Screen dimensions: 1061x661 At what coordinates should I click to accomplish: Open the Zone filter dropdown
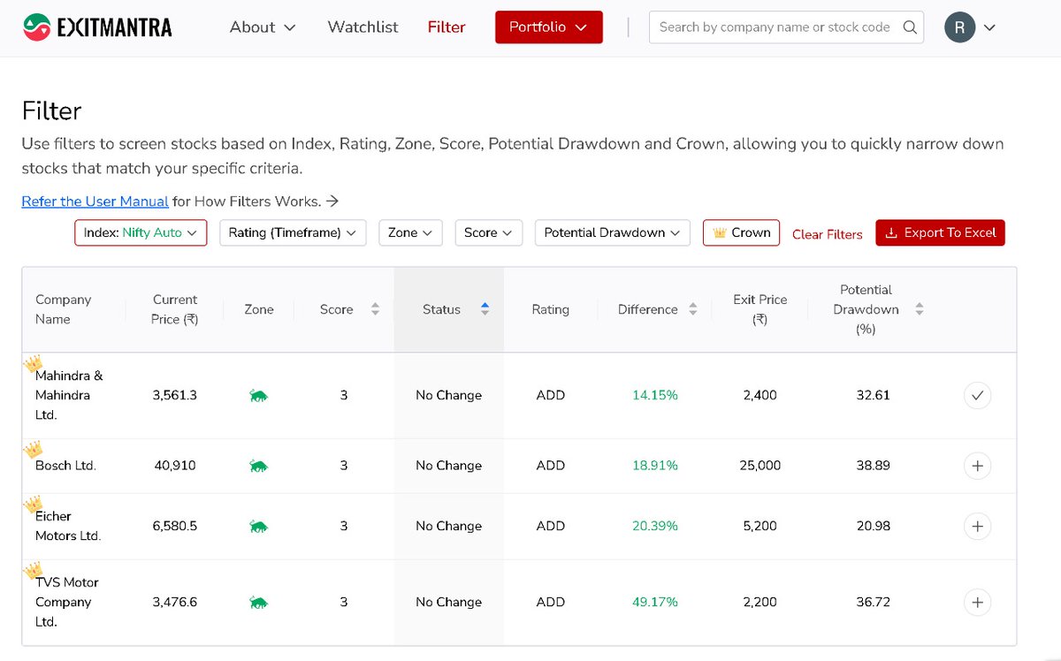click(x=410, y=232)
